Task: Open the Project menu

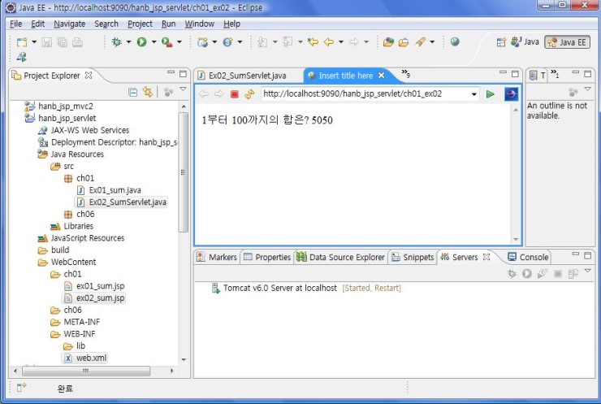Action: (x=140, y=24)
